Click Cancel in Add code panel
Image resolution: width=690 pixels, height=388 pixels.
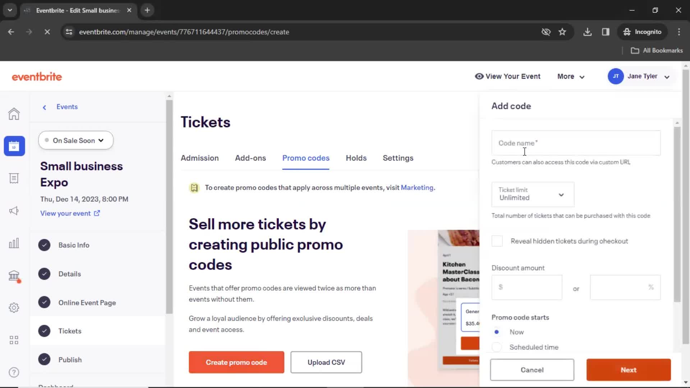pos(532,370)
